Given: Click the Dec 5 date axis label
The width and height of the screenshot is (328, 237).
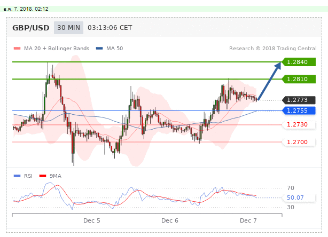Looking at the screenshot, I should (92, 220).
